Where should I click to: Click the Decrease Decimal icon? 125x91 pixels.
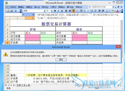[95, 11]
